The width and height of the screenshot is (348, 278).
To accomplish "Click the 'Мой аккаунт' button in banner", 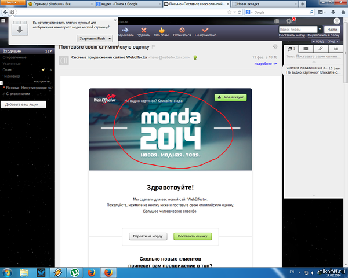I will point(230,98).
